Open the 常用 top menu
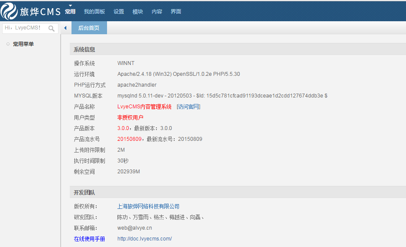This screenshot has width=406, height=247. (70, 12)
